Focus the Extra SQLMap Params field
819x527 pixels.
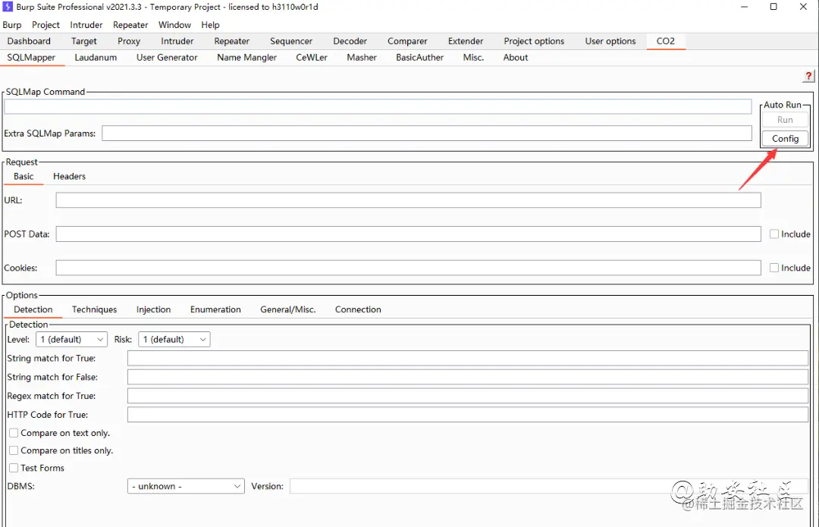(427, 133)
